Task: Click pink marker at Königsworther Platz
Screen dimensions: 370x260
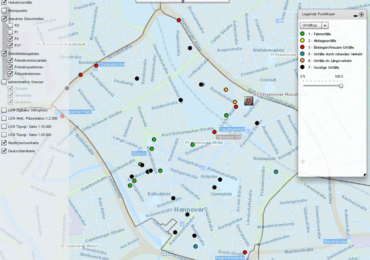Action: pos(63,116)
